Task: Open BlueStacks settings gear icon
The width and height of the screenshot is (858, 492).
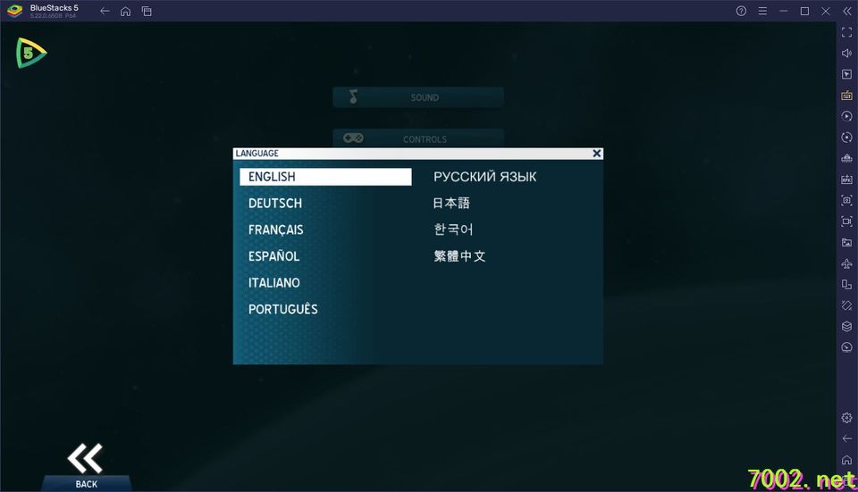Action: pos(846,418)
